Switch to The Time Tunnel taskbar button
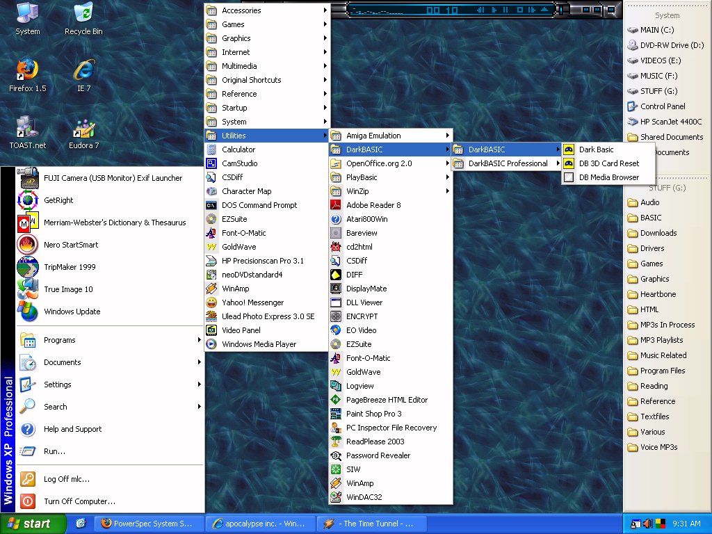 pyautogui.click(x=371, y=524)
